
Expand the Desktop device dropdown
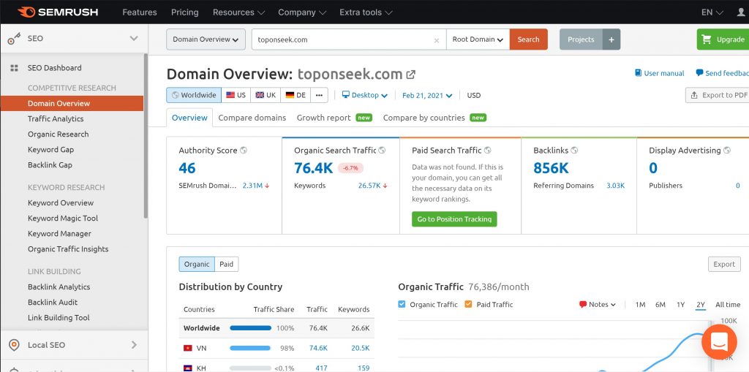[366, 95]
